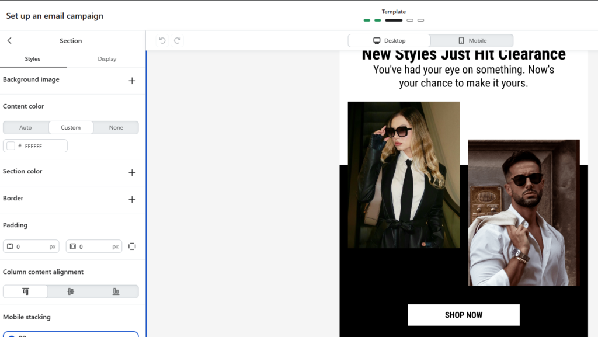Click the individual padding sides icon
Image resolution: width=598 pixels, height=337 pixels.
[x=133, y=246]
